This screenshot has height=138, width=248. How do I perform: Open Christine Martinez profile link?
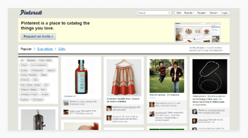click(216, 110)
